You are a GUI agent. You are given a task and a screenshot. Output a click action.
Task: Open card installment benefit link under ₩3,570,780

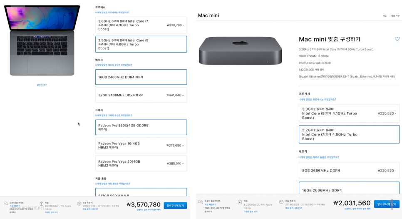pyautogui.click(x=149, y=210)
